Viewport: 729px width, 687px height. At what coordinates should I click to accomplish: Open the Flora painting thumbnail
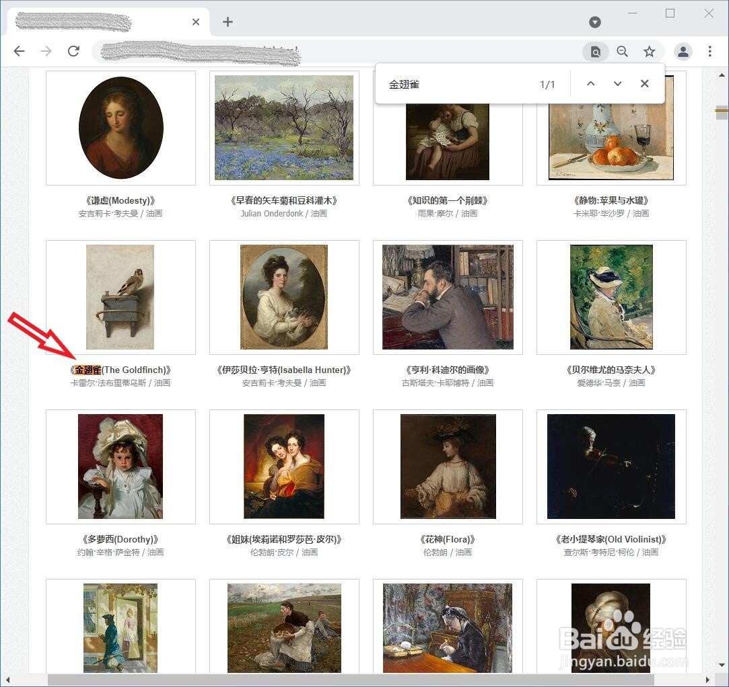[x=448, y=467]
